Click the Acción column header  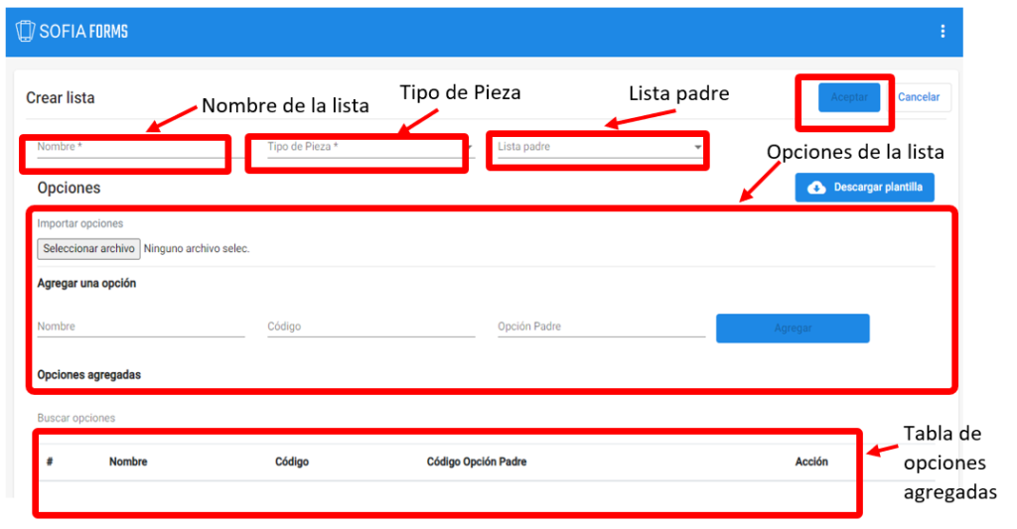coord(810,462)
